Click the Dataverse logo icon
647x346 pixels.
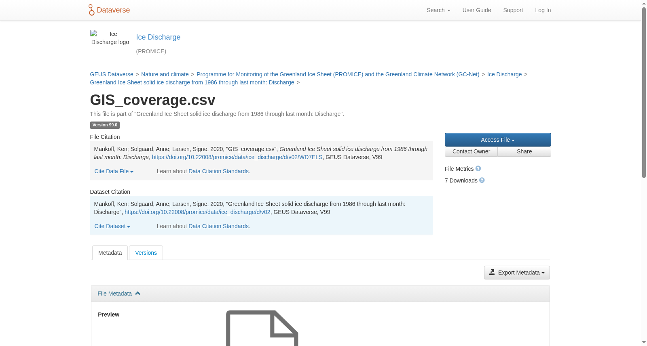pos(91,10)
